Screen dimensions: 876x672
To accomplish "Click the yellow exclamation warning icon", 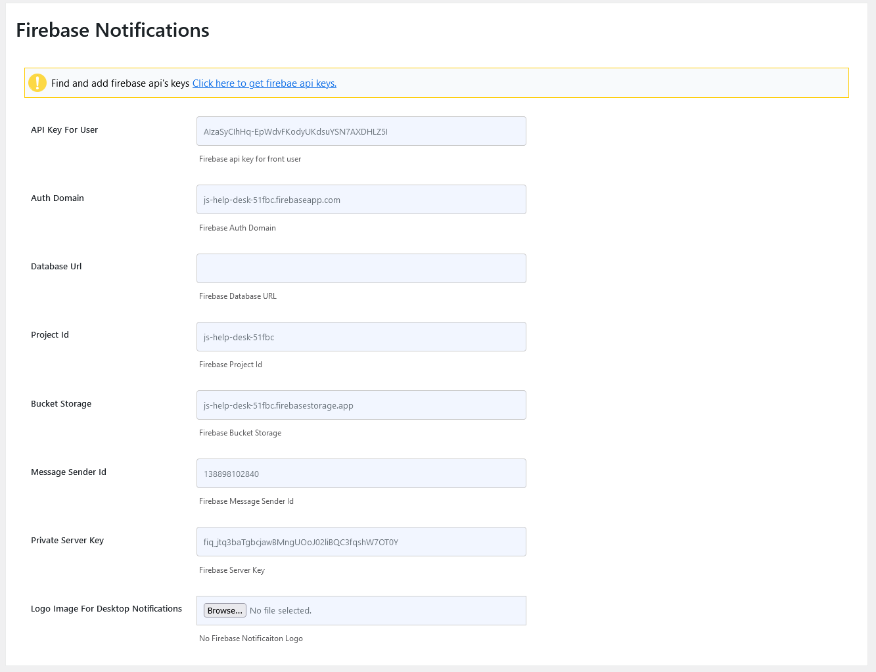I will pyautogui.click(x=37, y=83).
